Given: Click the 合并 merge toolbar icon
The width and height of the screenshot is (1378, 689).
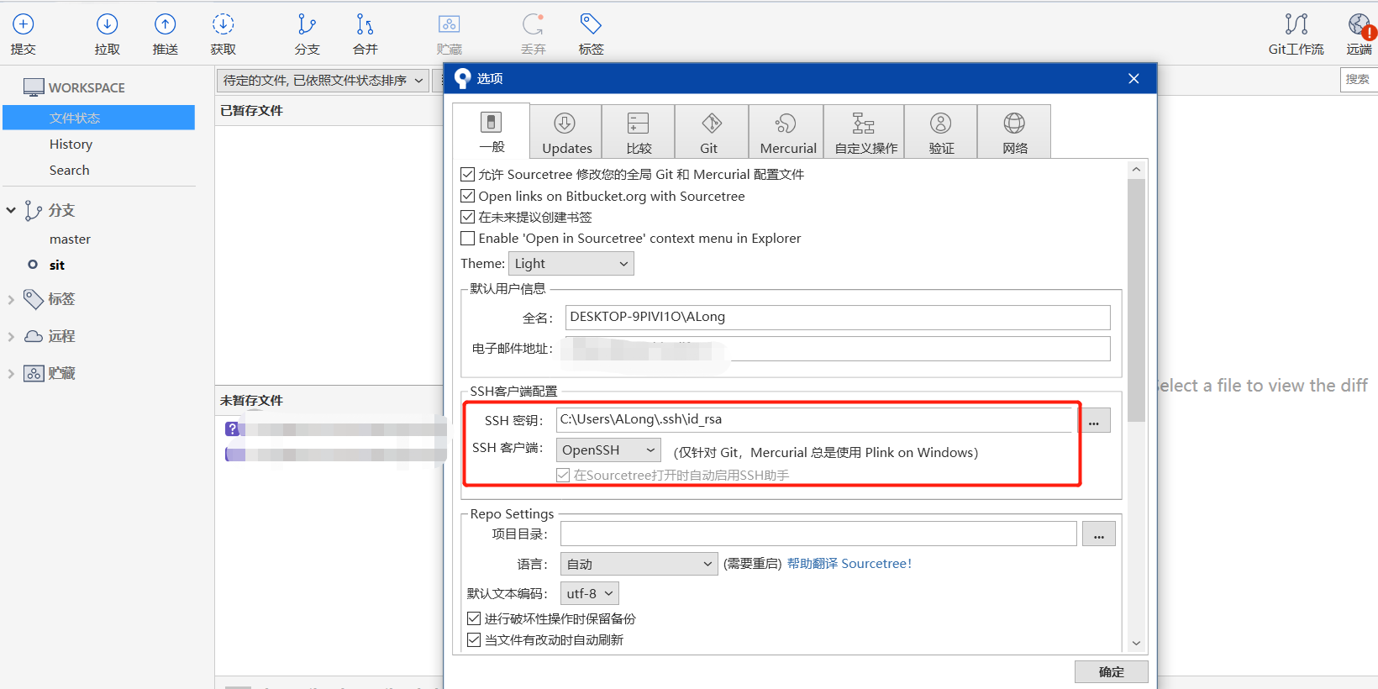Looking at the screenshot, I should coord(365,24).
